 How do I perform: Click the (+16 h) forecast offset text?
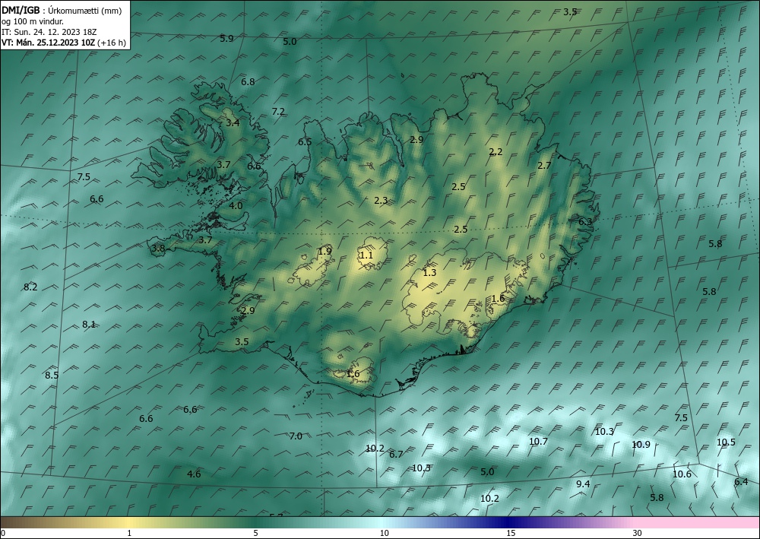[112, 43]
